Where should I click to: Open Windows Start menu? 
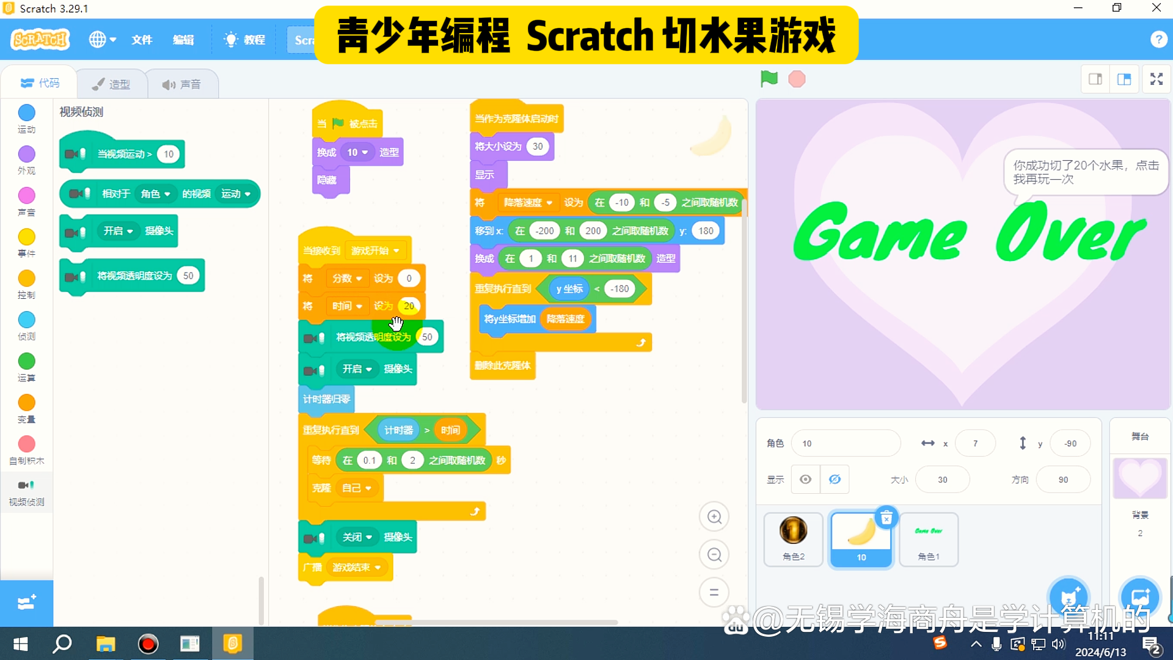21,644
